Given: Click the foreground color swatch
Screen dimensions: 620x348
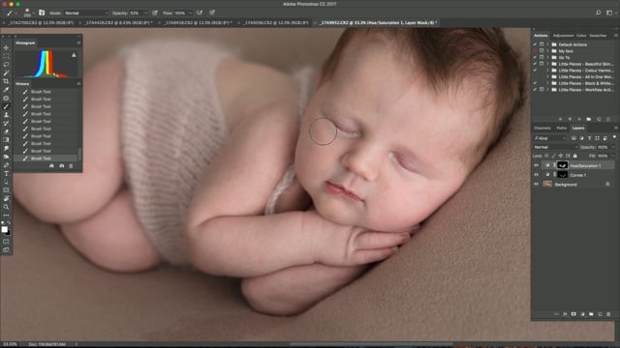Looking at the screenshot, I should [4, 229].
